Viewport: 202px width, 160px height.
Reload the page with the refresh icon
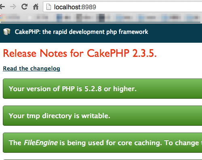24,6
